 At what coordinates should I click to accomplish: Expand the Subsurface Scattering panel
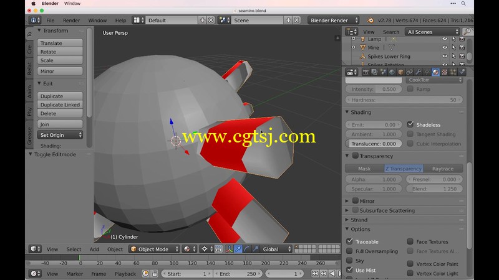tap(347, 210)
